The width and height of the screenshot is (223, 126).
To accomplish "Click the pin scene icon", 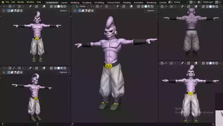I will click(187, 2).
